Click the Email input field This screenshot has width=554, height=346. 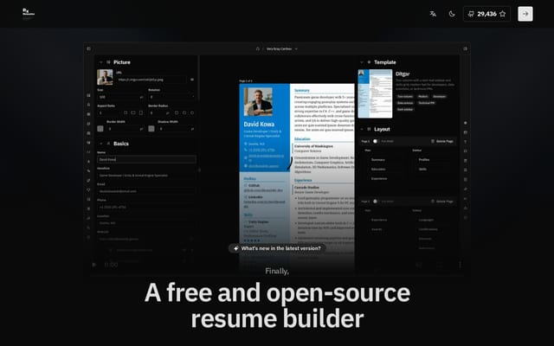(146, 191)
